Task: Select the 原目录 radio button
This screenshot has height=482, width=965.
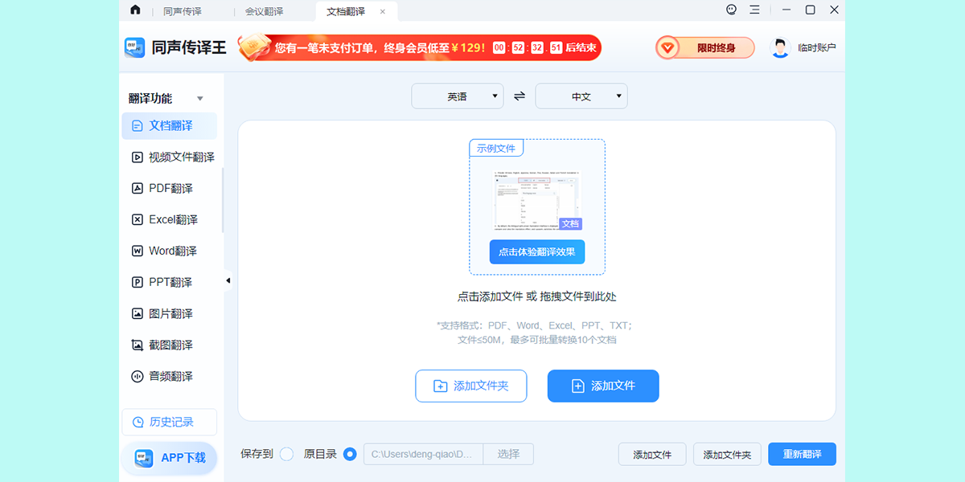Action: point(350,454)
